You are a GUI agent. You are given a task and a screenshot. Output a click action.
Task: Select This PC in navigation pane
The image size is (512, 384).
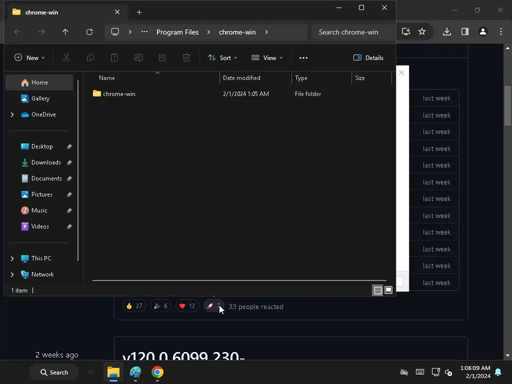point(41,258)
